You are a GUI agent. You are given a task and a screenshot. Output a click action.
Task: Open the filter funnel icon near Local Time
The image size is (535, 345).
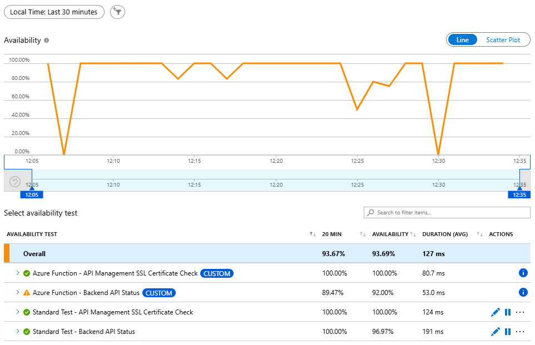coord(117,12)
